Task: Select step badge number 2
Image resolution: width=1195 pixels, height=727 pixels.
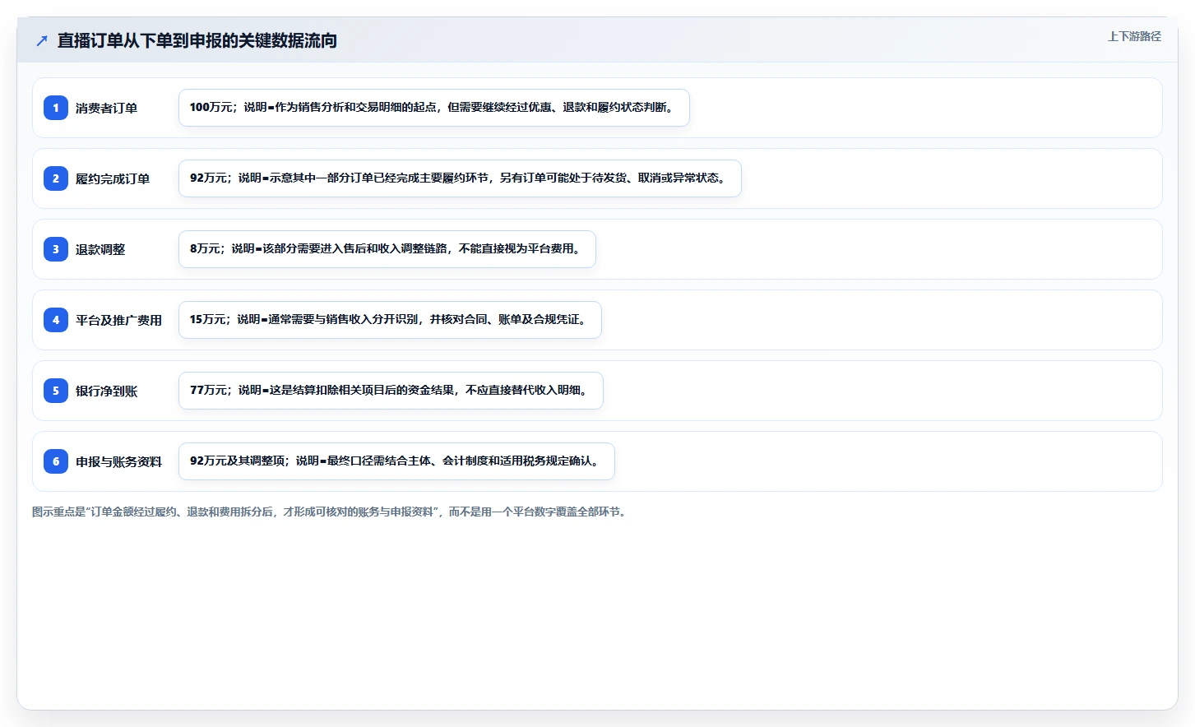Action: pyautogui.click(x=56, y=178)
